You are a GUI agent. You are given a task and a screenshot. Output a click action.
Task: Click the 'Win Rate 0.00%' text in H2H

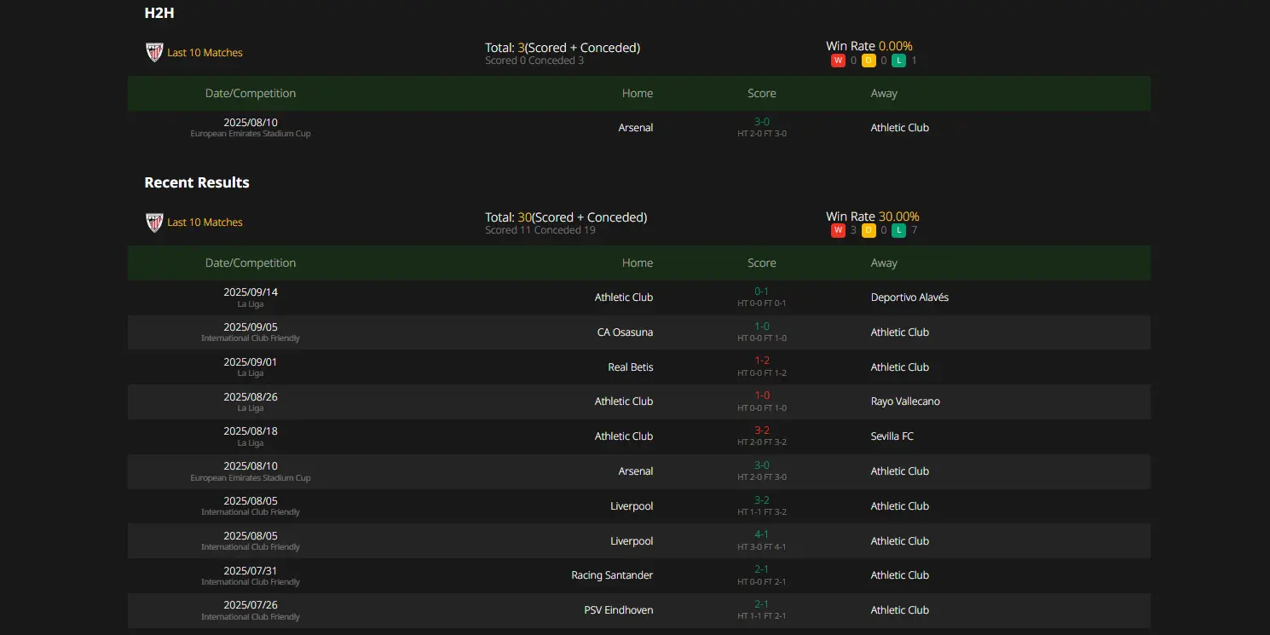[869, 46]
